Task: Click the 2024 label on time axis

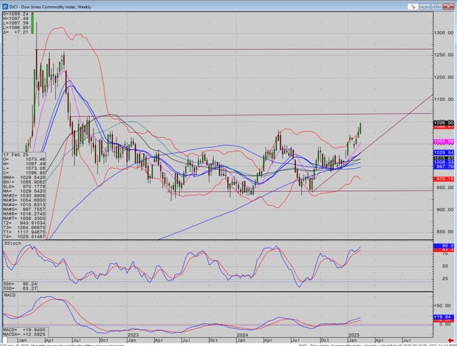Action: [x=242, y=335]
